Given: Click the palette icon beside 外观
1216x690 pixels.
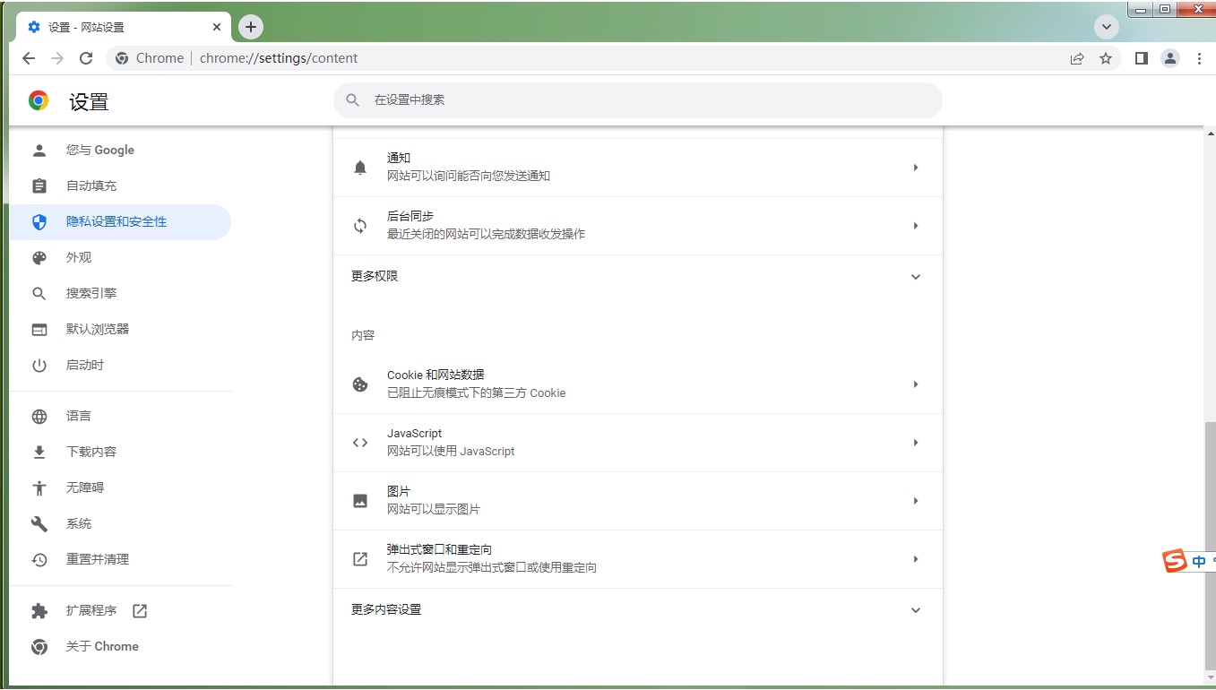Looking at the screenshot, I should click(39, 258).
